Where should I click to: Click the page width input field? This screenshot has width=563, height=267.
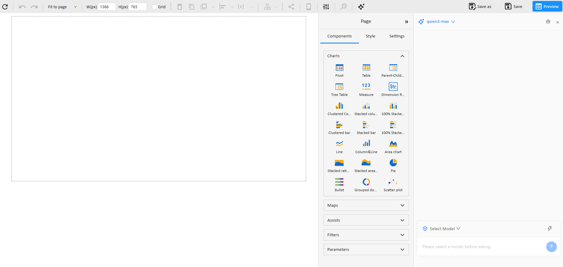point(107,7)
